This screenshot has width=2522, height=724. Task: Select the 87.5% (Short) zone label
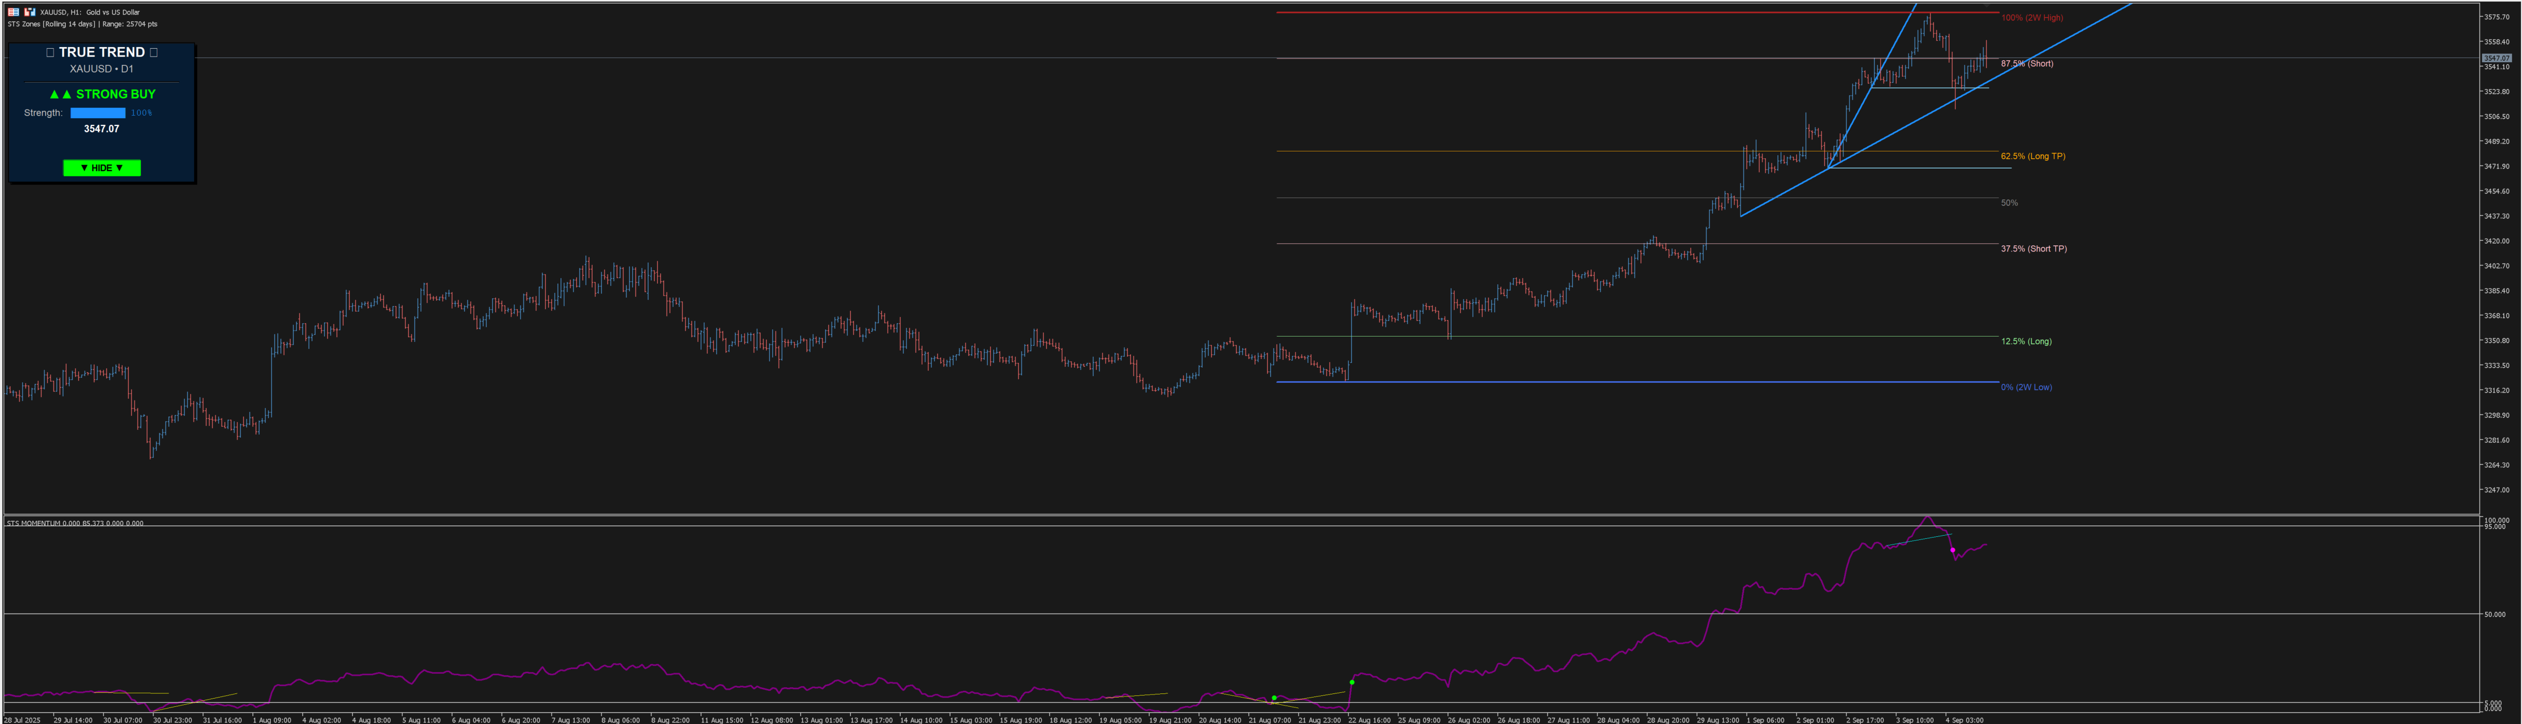(x=2027, y=64)
